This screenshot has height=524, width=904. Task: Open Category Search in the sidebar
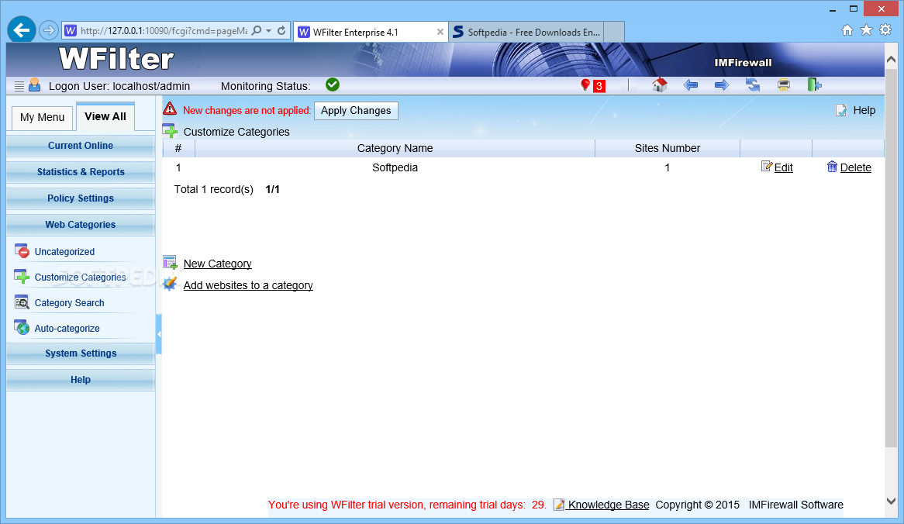(x=69, y=302)
